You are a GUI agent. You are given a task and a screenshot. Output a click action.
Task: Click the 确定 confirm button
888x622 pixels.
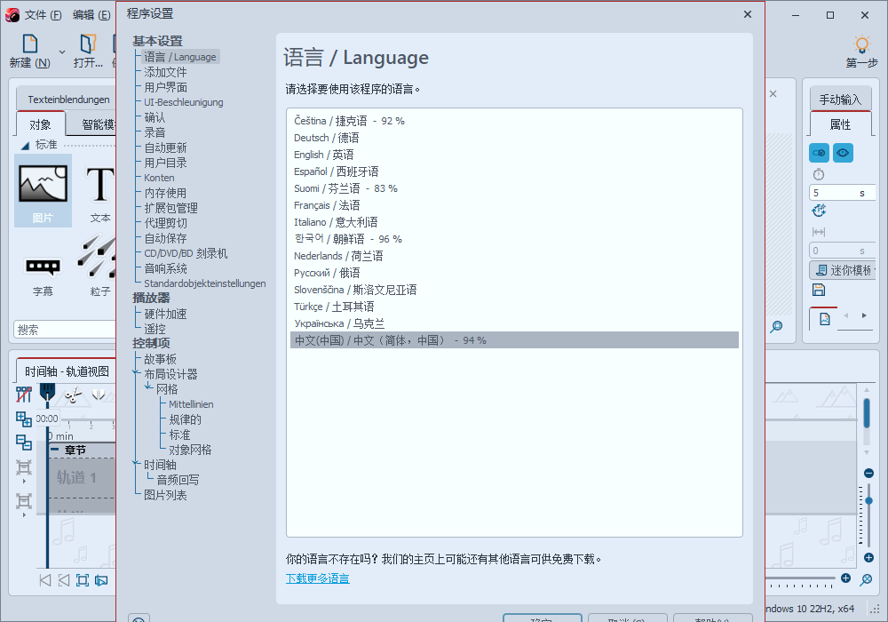[542, 619]
